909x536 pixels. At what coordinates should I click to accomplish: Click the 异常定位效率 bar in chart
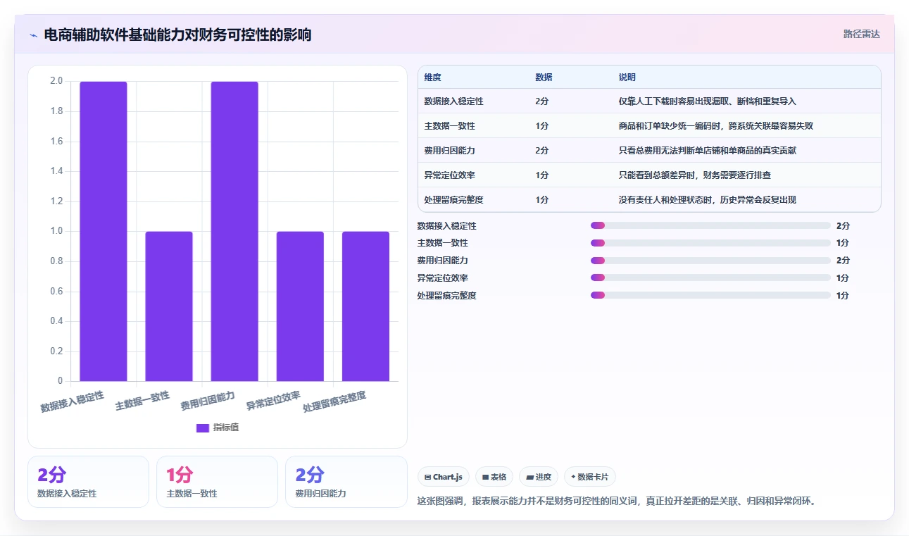coord(300,306)
